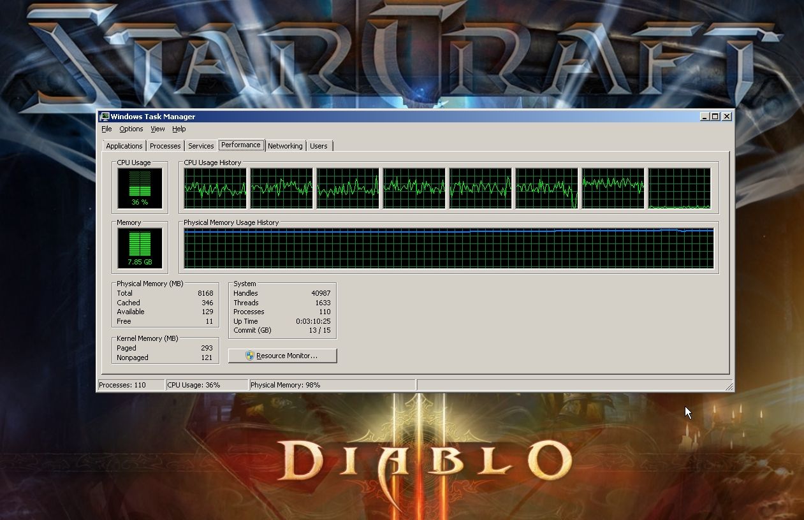Maximize the Windows Task Manager window
Image resolution: width=804 pixels, height=520 pixels.
coord(715,117)
